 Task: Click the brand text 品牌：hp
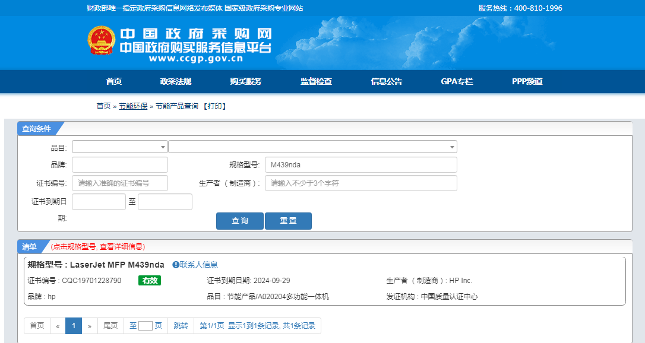(42, 297)
